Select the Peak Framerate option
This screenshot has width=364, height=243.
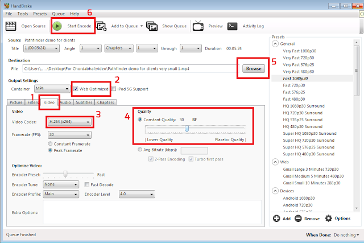(x=50, y=150)
